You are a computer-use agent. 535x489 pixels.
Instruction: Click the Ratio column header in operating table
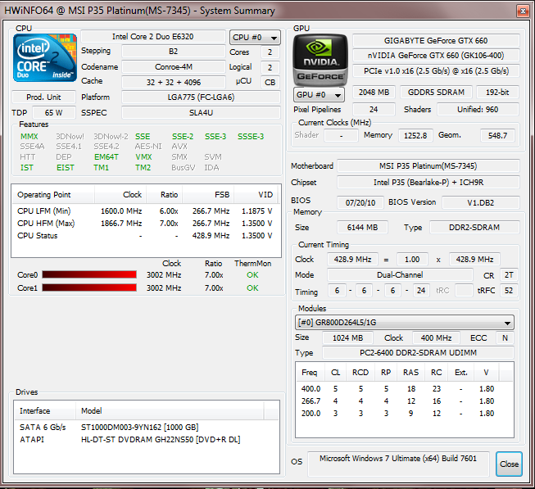click(x=165, y=195)
